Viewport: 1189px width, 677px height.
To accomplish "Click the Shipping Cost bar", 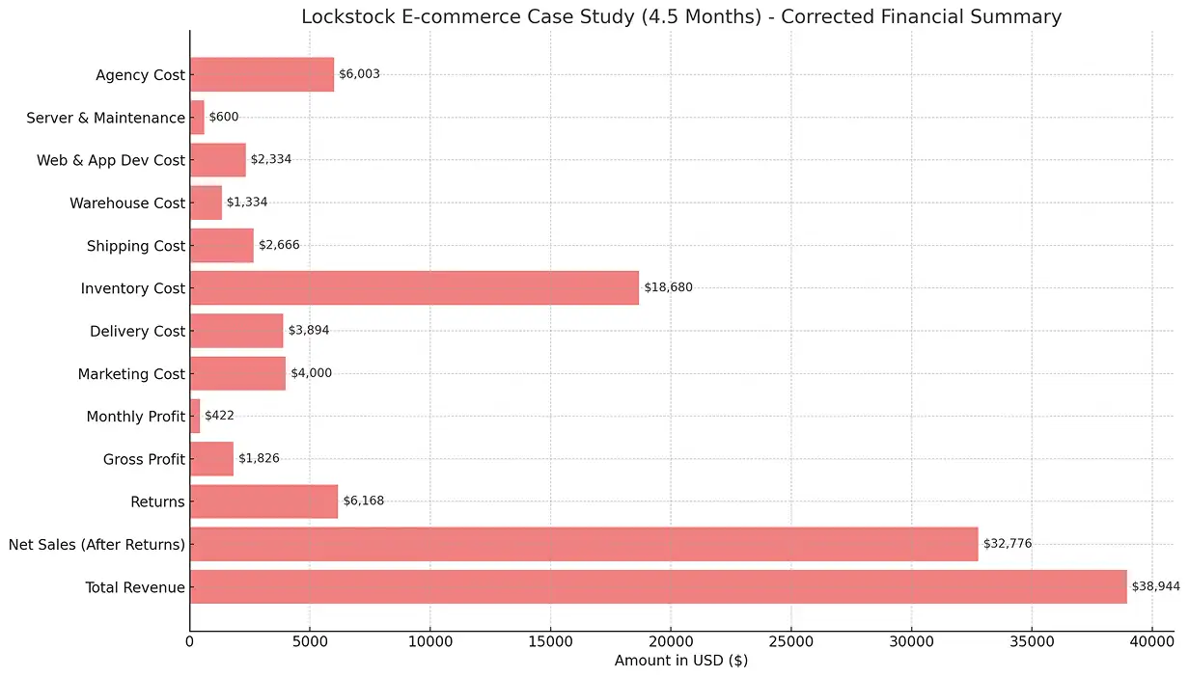I will (222, 246).
